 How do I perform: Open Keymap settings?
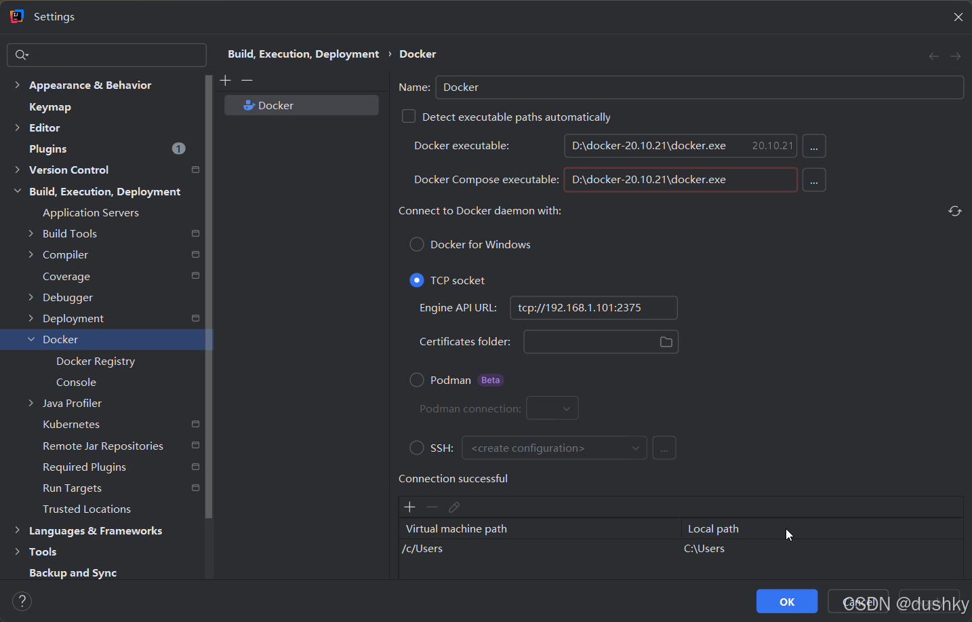point(50,106)
